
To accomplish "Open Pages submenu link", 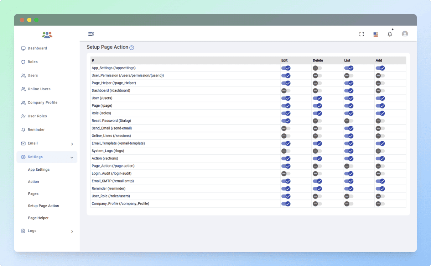I will pos(33,194).
